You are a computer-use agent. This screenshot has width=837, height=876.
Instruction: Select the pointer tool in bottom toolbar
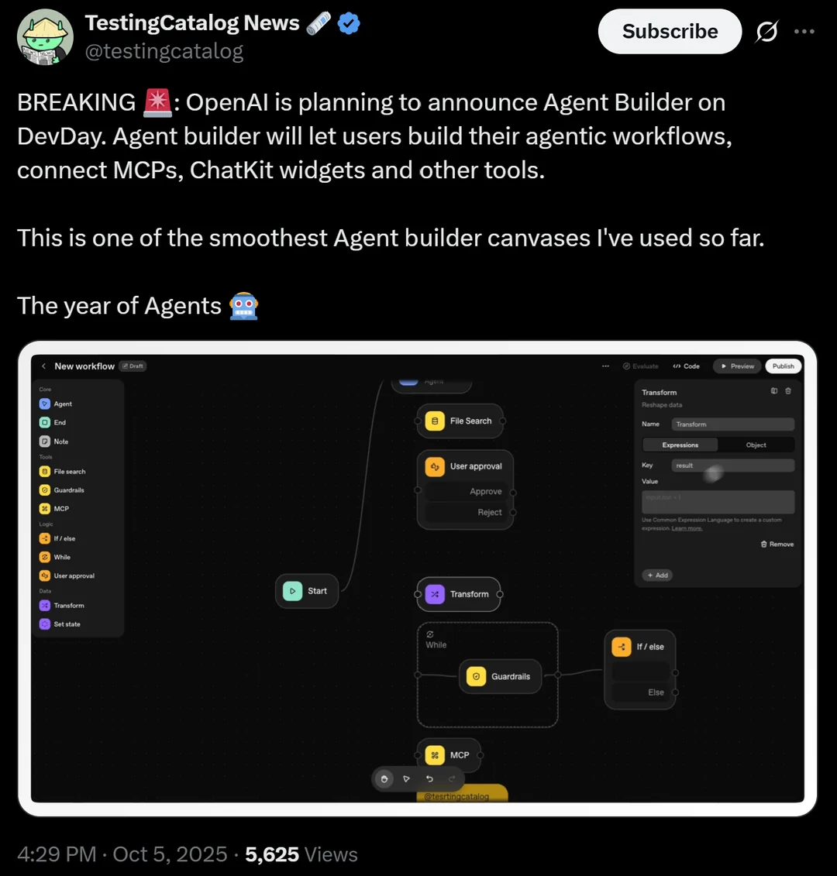point(406,778)
